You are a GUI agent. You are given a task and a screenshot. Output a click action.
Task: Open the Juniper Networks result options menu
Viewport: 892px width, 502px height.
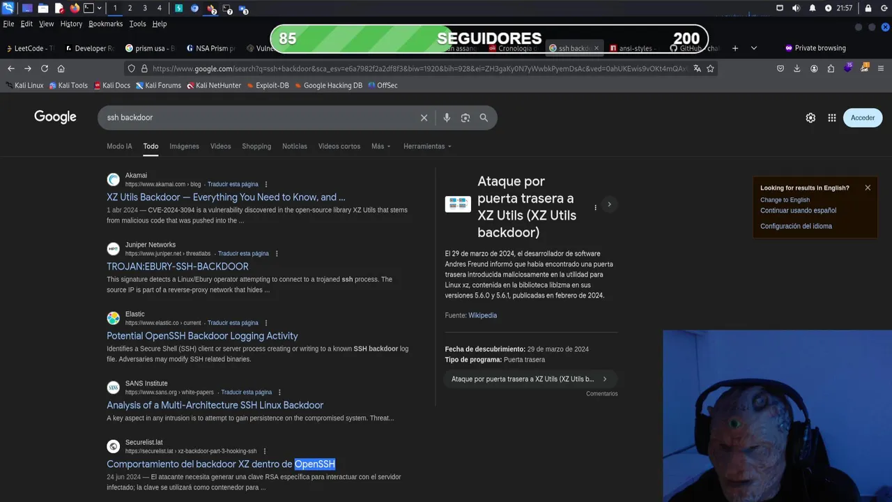(x=277, y=254)
